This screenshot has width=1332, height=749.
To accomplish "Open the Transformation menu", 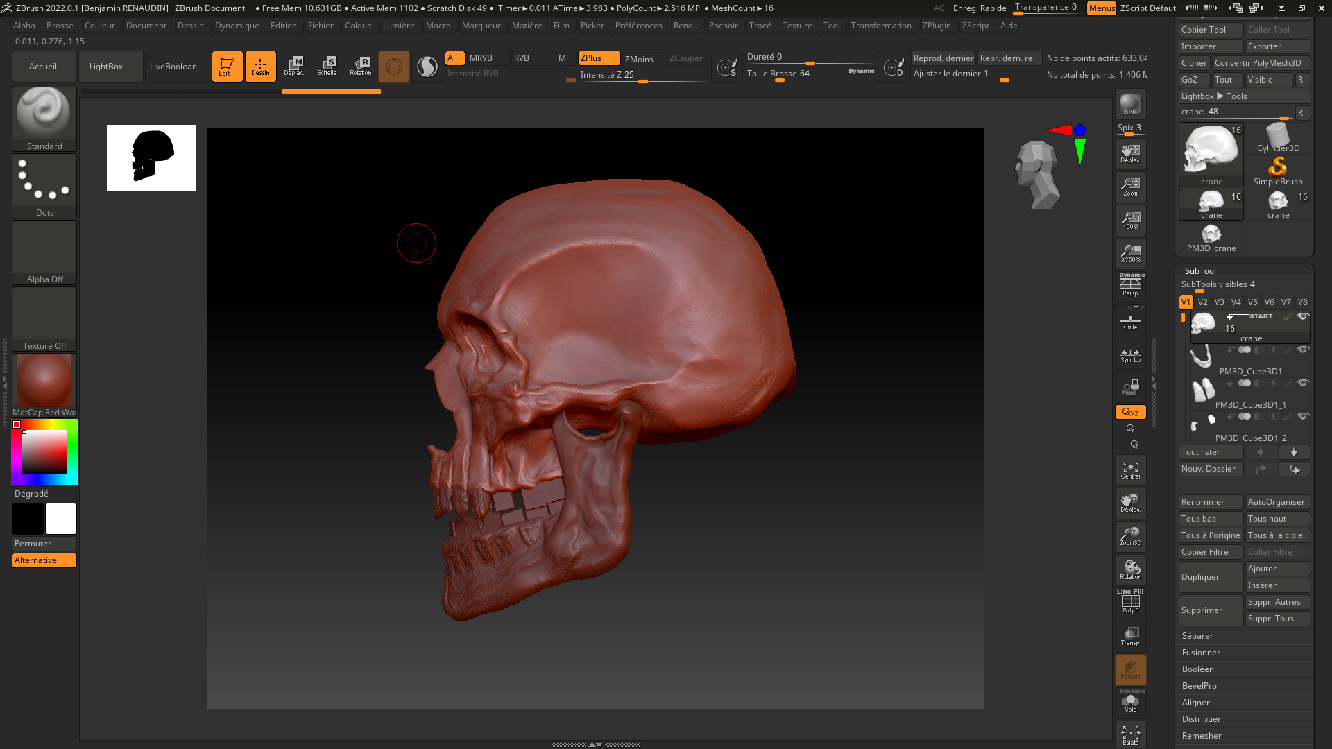I will click(881, 26).
